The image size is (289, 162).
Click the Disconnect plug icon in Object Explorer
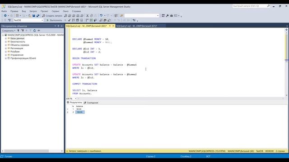coord(23,31)
